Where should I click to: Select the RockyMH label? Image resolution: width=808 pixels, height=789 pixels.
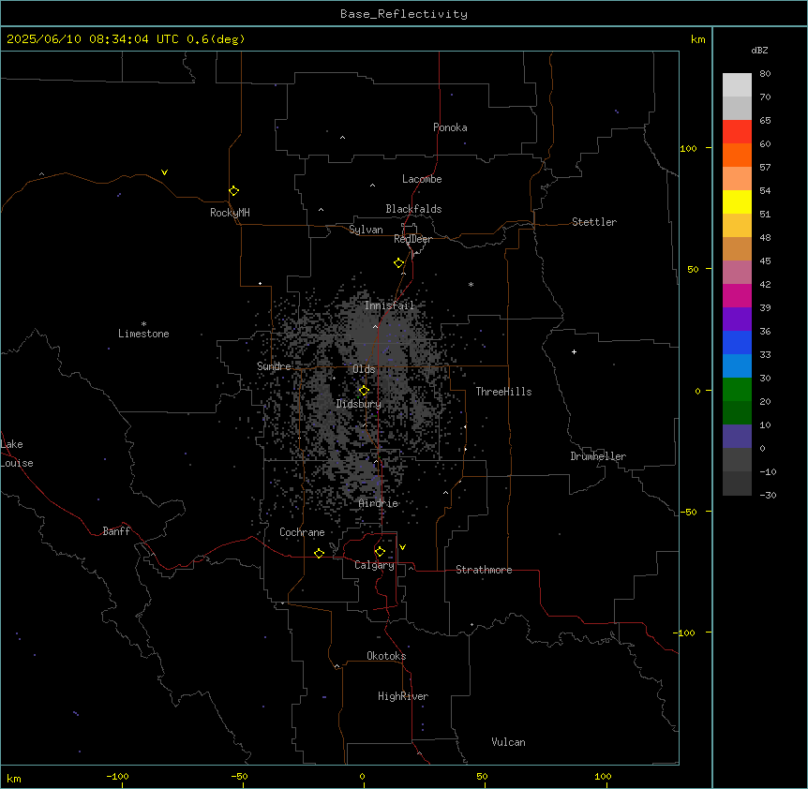point(230,213)
